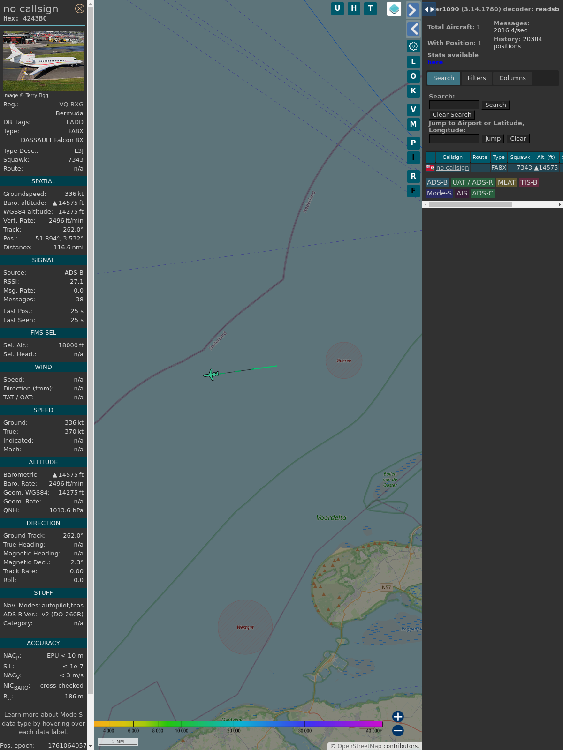The width and height of the screenshot is (563, 750).
Task: Click the Clear Search button
Action: (452, 115)
